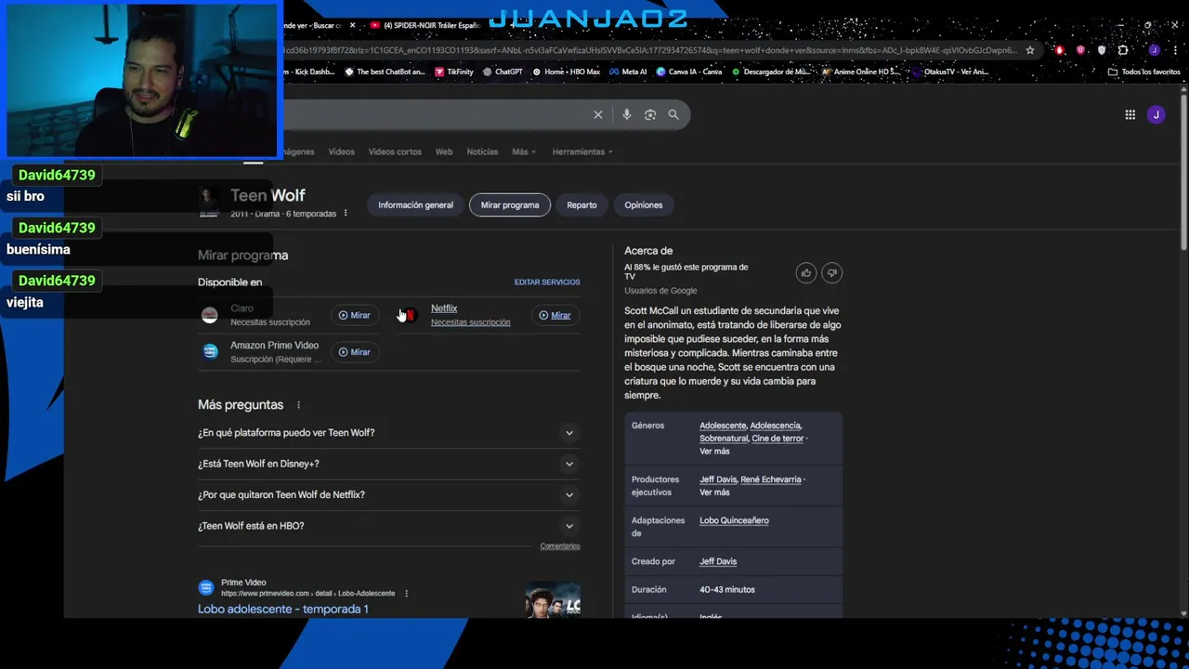
Task: Open the Anime Online HD bookmark
Action: click(x=861, y=72)
